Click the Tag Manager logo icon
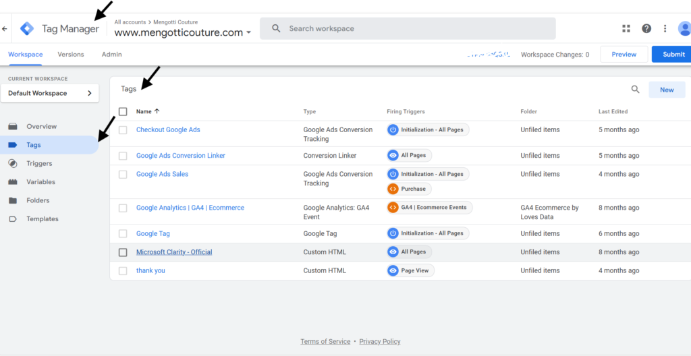Screen dimensions: 691x356 point(27,28)
